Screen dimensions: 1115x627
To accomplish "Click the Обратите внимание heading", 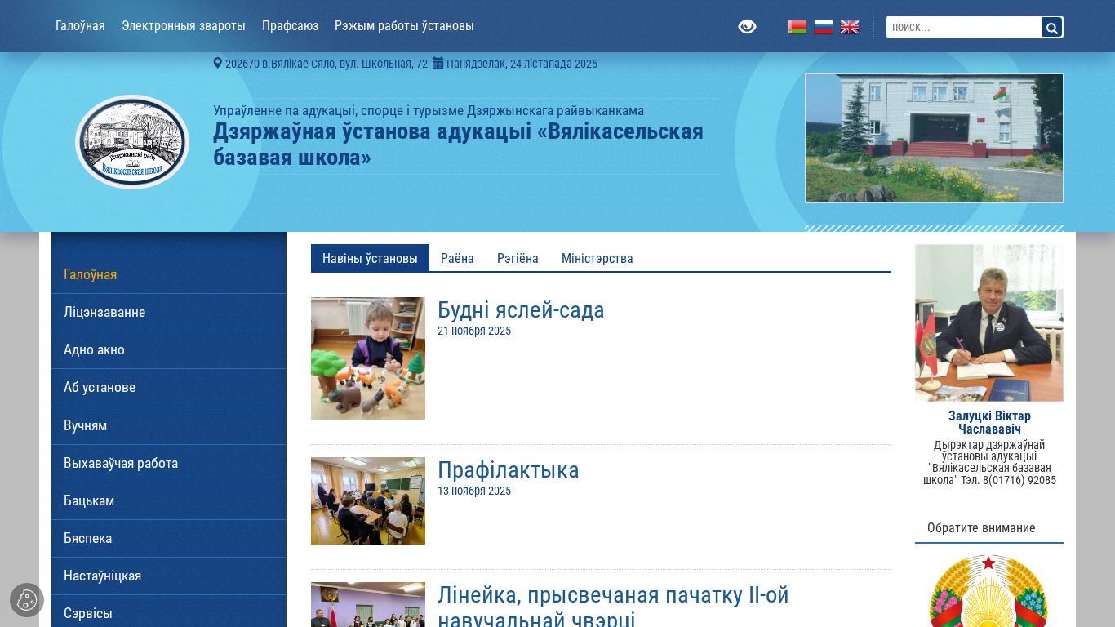I will pyautogui.click(x=981, y=527).
